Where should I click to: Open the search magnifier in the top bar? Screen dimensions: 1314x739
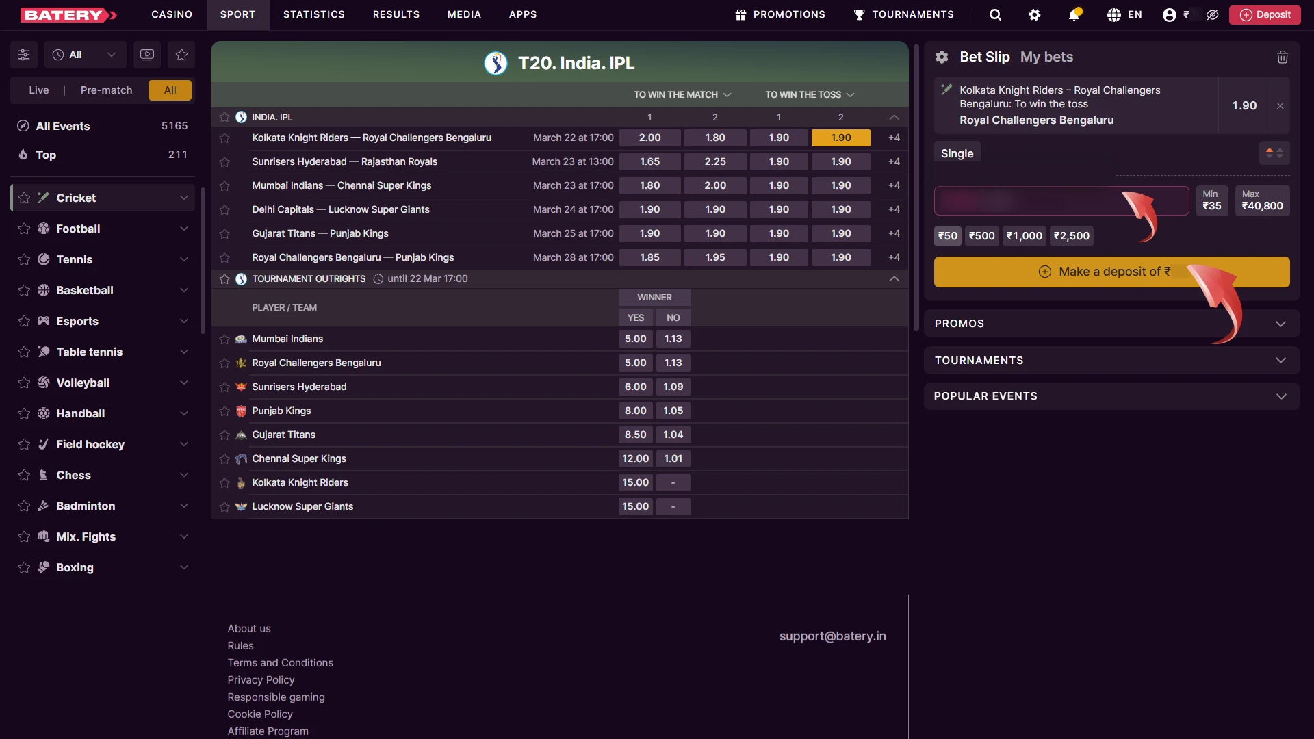point(995,14)
